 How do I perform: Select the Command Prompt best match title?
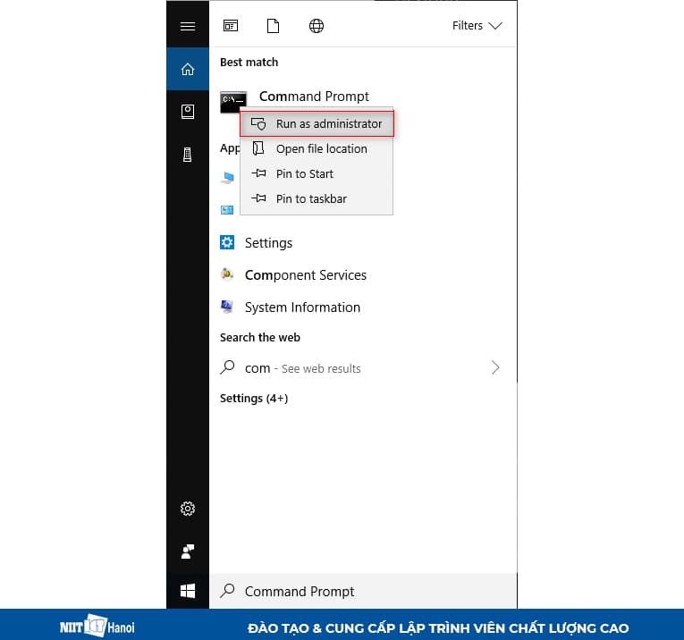click(x=314, y=96)
